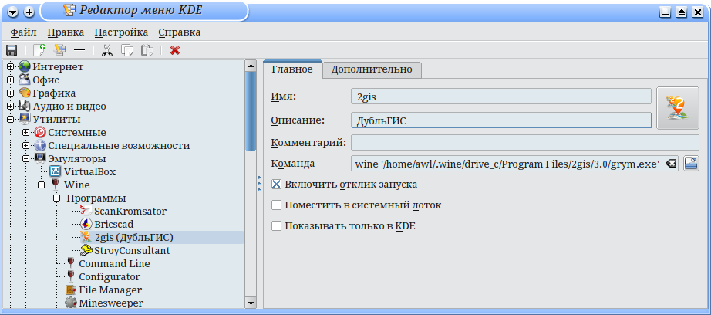This screenshot has width=711, height=315.
Task: Expand the Системные submenu node
Action: [x=26, y=133]
